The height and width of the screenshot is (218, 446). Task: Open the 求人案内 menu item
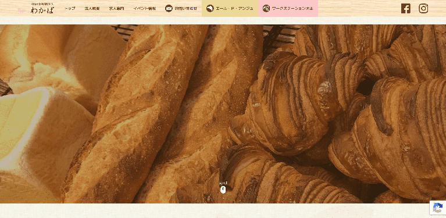(x=117, y=9)
